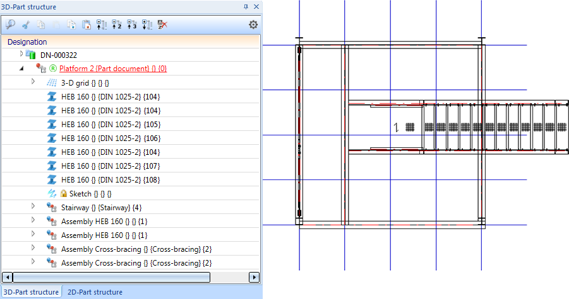Screen dimensions: 569x299
Task: Click the horizontal scrollbar right arrow
Action: tap(255, 277)
